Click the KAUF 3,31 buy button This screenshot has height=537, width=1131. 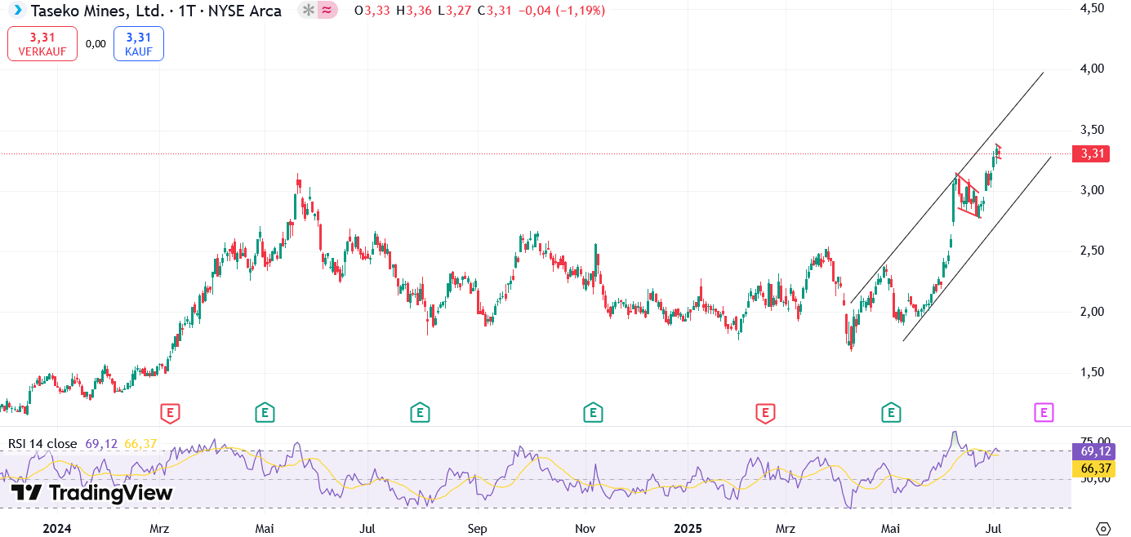(x=139, y=43)
